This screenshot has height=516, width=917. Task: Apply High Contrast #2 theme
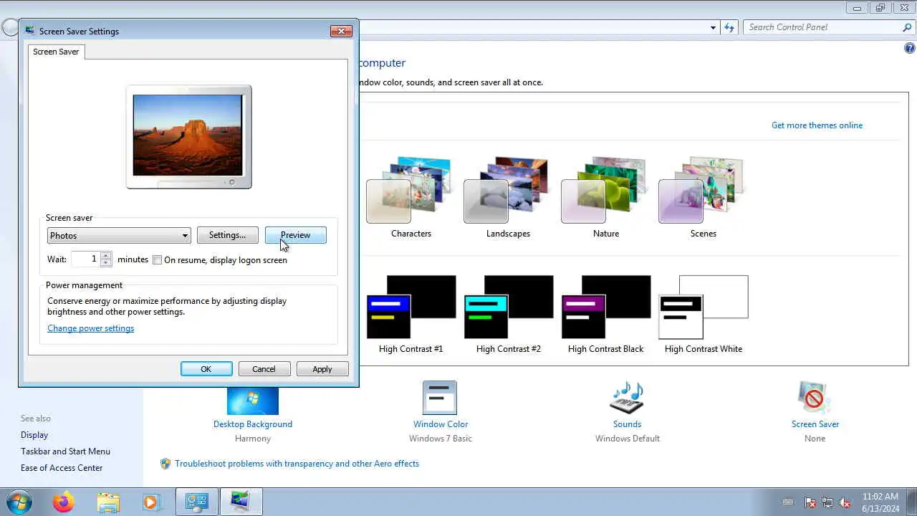pos(508,307)
